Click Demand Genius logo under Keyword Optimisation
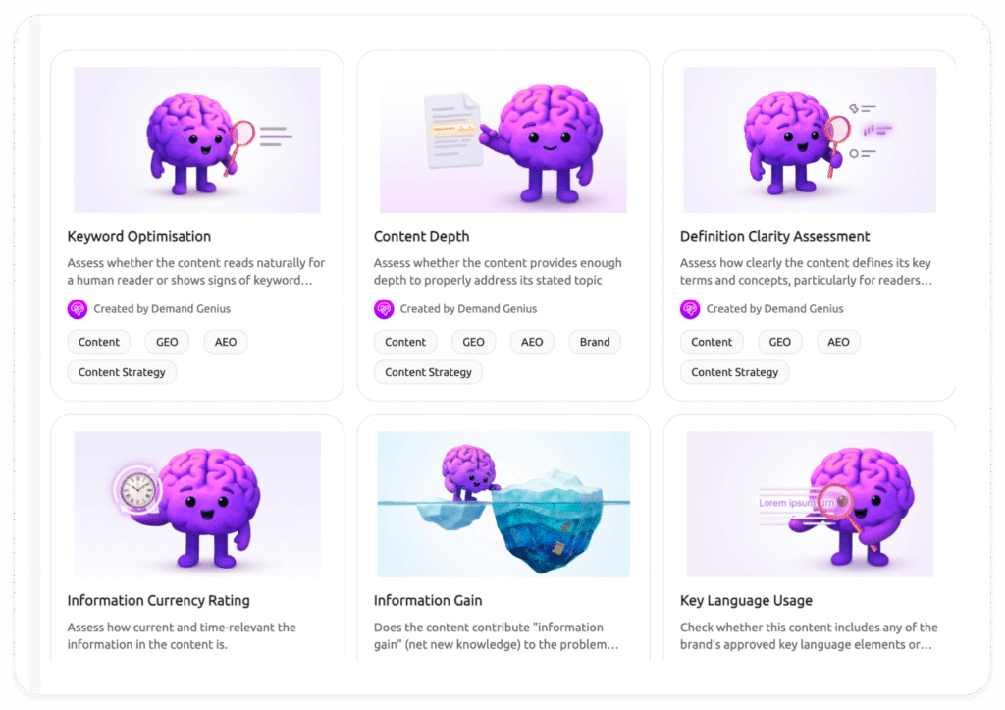1005x710 pixels. [78, 309]
